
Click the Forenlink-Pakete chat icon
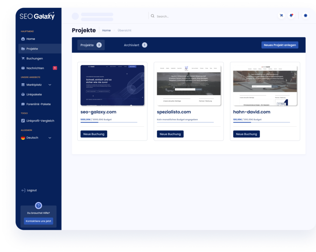[23, 104]
